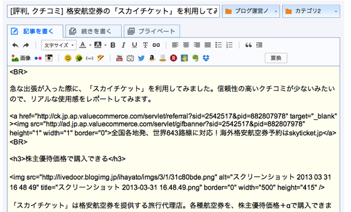Click the article title input field

[x=113, y=11]
